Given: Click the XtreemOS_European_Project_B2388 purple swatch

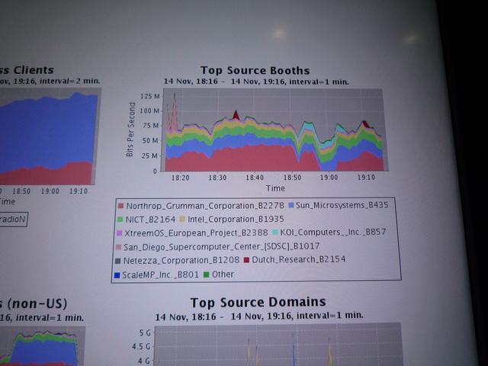Looking at the screenshot, I should (119, 233).
